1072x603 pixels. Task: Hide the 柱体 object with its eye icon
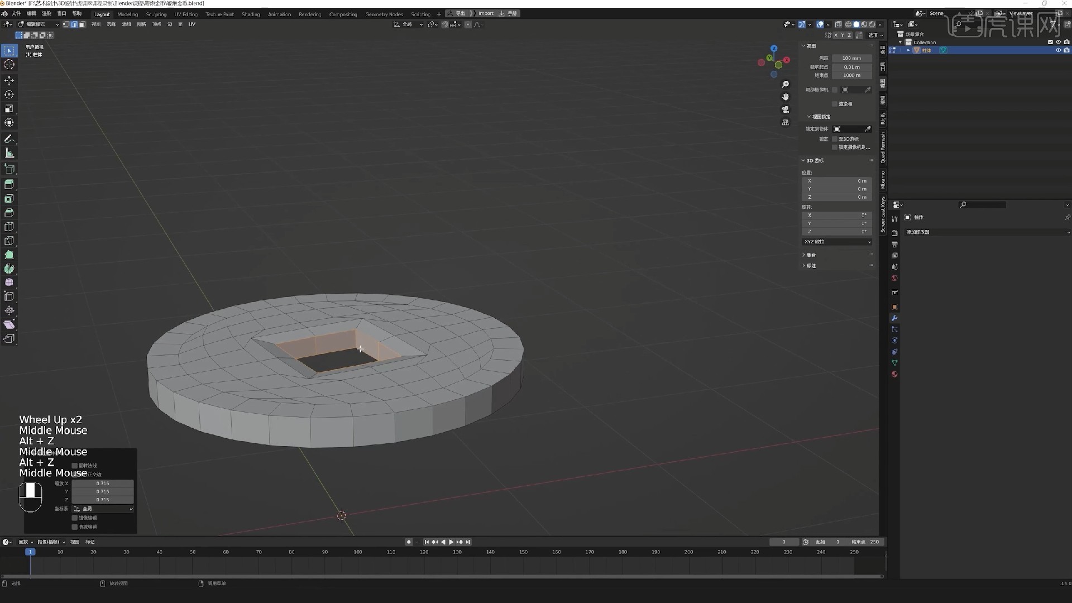1058,50
